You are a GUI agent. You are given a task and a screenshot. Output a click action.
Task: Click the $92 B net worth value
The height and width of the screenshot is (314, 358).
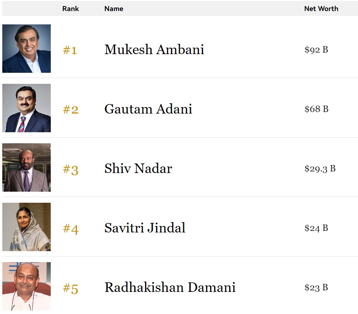click(x=316, y=50)
